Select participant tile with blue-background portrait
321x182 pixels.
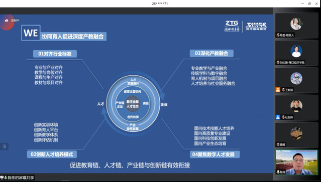(x=296, y=53)
